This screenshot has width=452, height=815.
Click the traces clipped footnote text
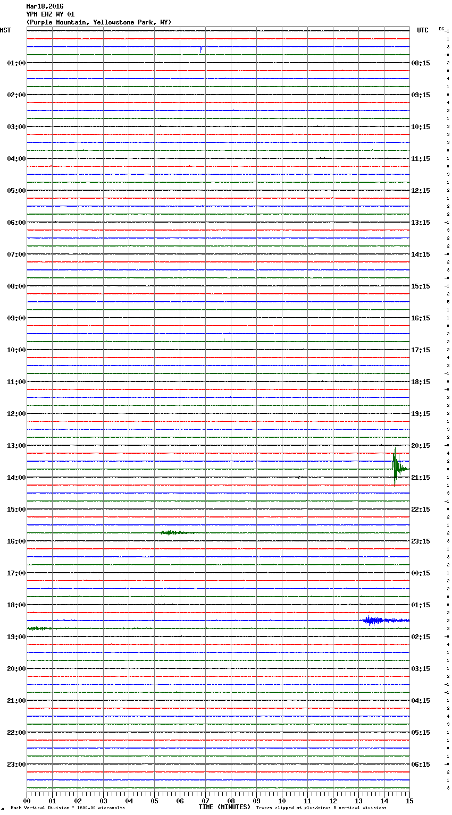click(321, 808)
